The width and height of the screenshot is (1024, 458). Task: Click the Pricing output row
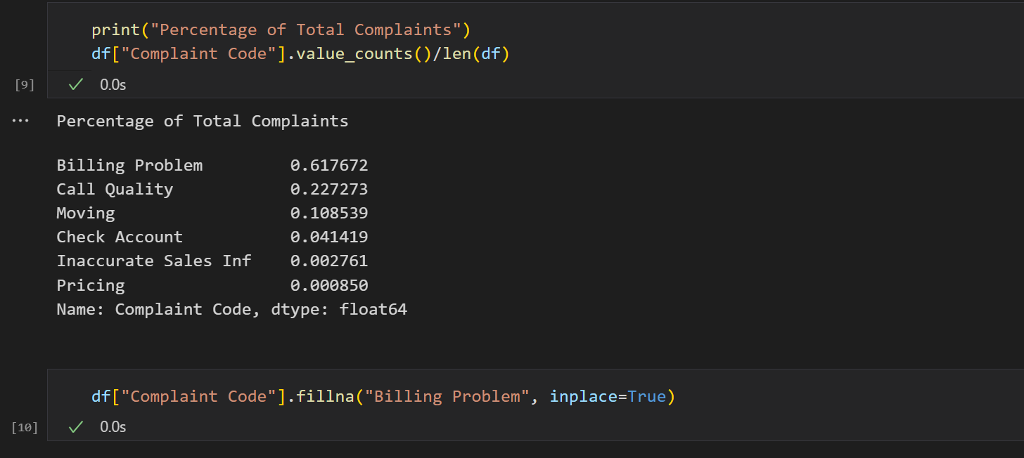tap(90, 285)
